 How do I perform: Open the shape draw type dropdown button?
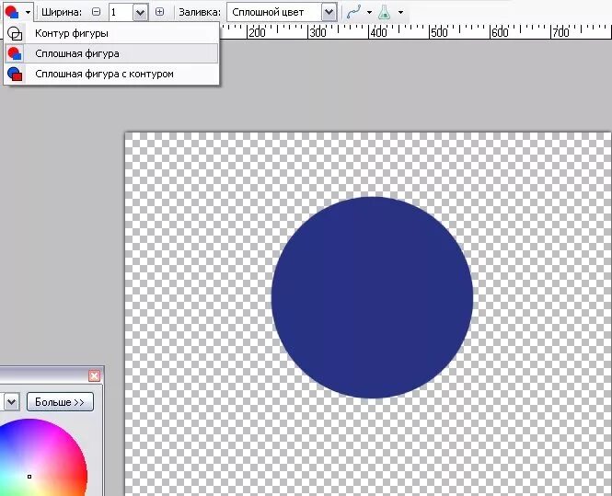18,12
